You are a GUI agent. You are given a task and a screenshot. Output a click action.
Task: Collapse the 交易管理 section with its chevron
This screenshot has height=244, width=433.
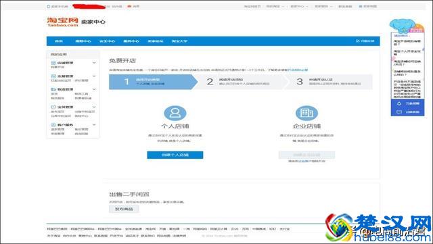tap(94, 76)
